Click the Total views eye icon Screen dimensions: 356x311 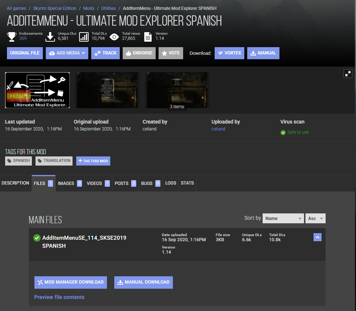(x=114, y=37)
